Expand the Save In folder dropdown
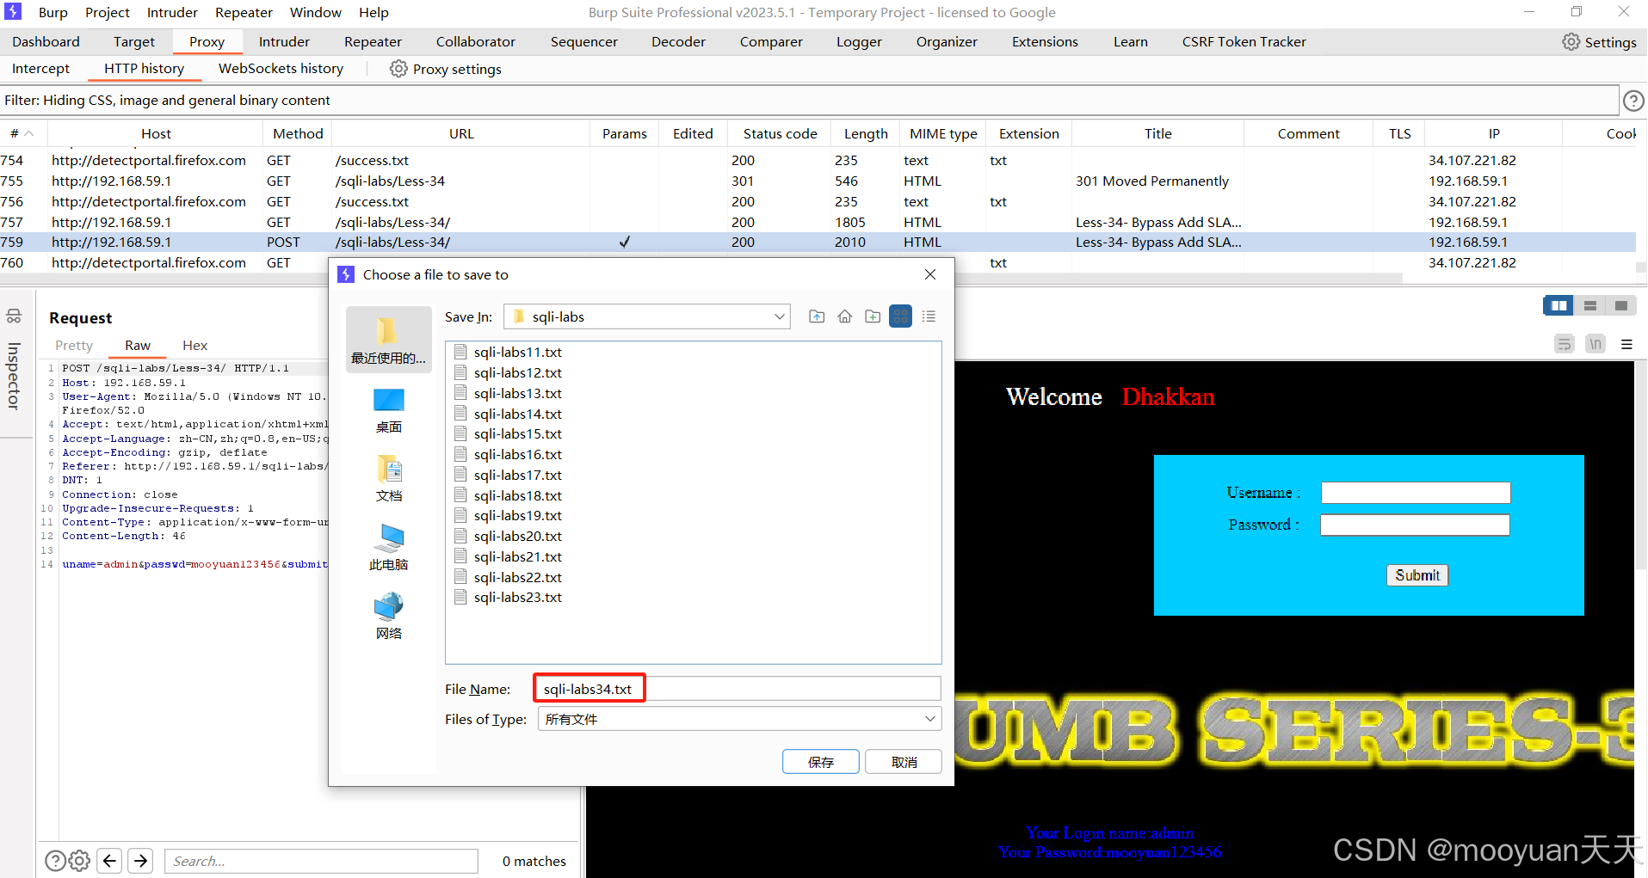1648x878 pixels. pos(779,316)
